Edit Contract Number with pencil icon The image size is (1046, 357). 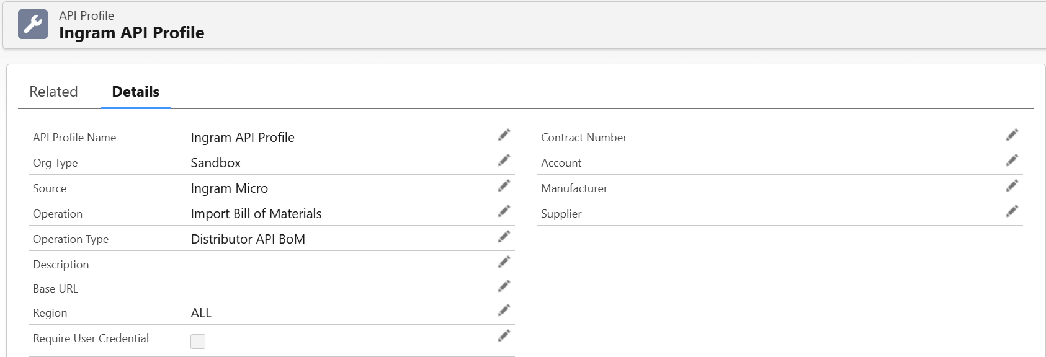tap(1012, 135)
